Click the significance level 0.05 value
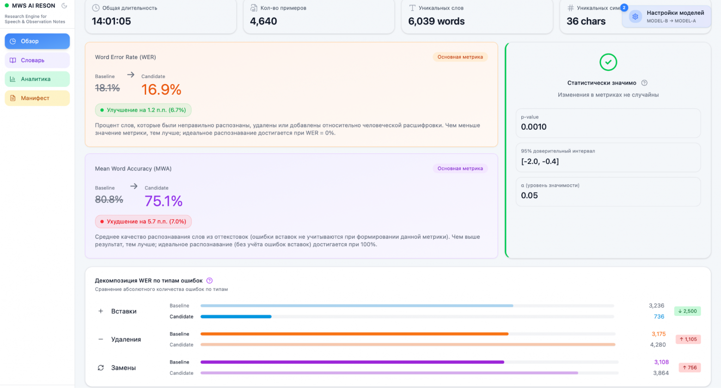This screenshot has height=388, width=721. (529, 195)
